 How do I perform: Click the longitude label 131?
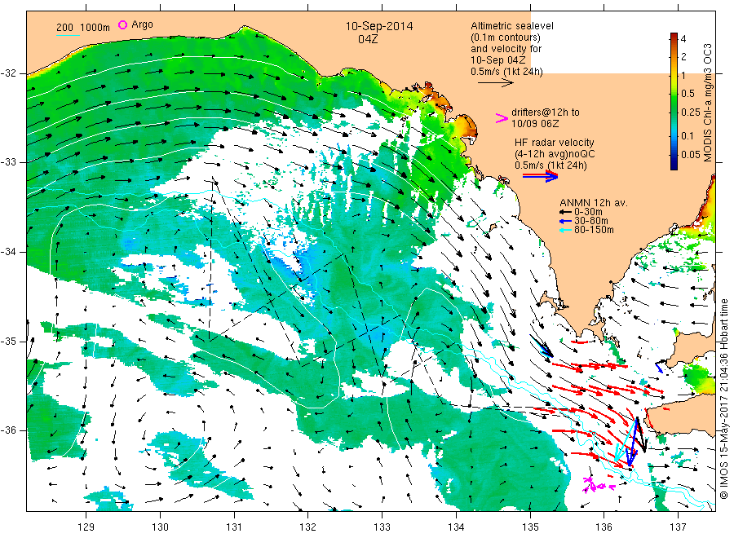pyautogui.click(x=234, y=527)
